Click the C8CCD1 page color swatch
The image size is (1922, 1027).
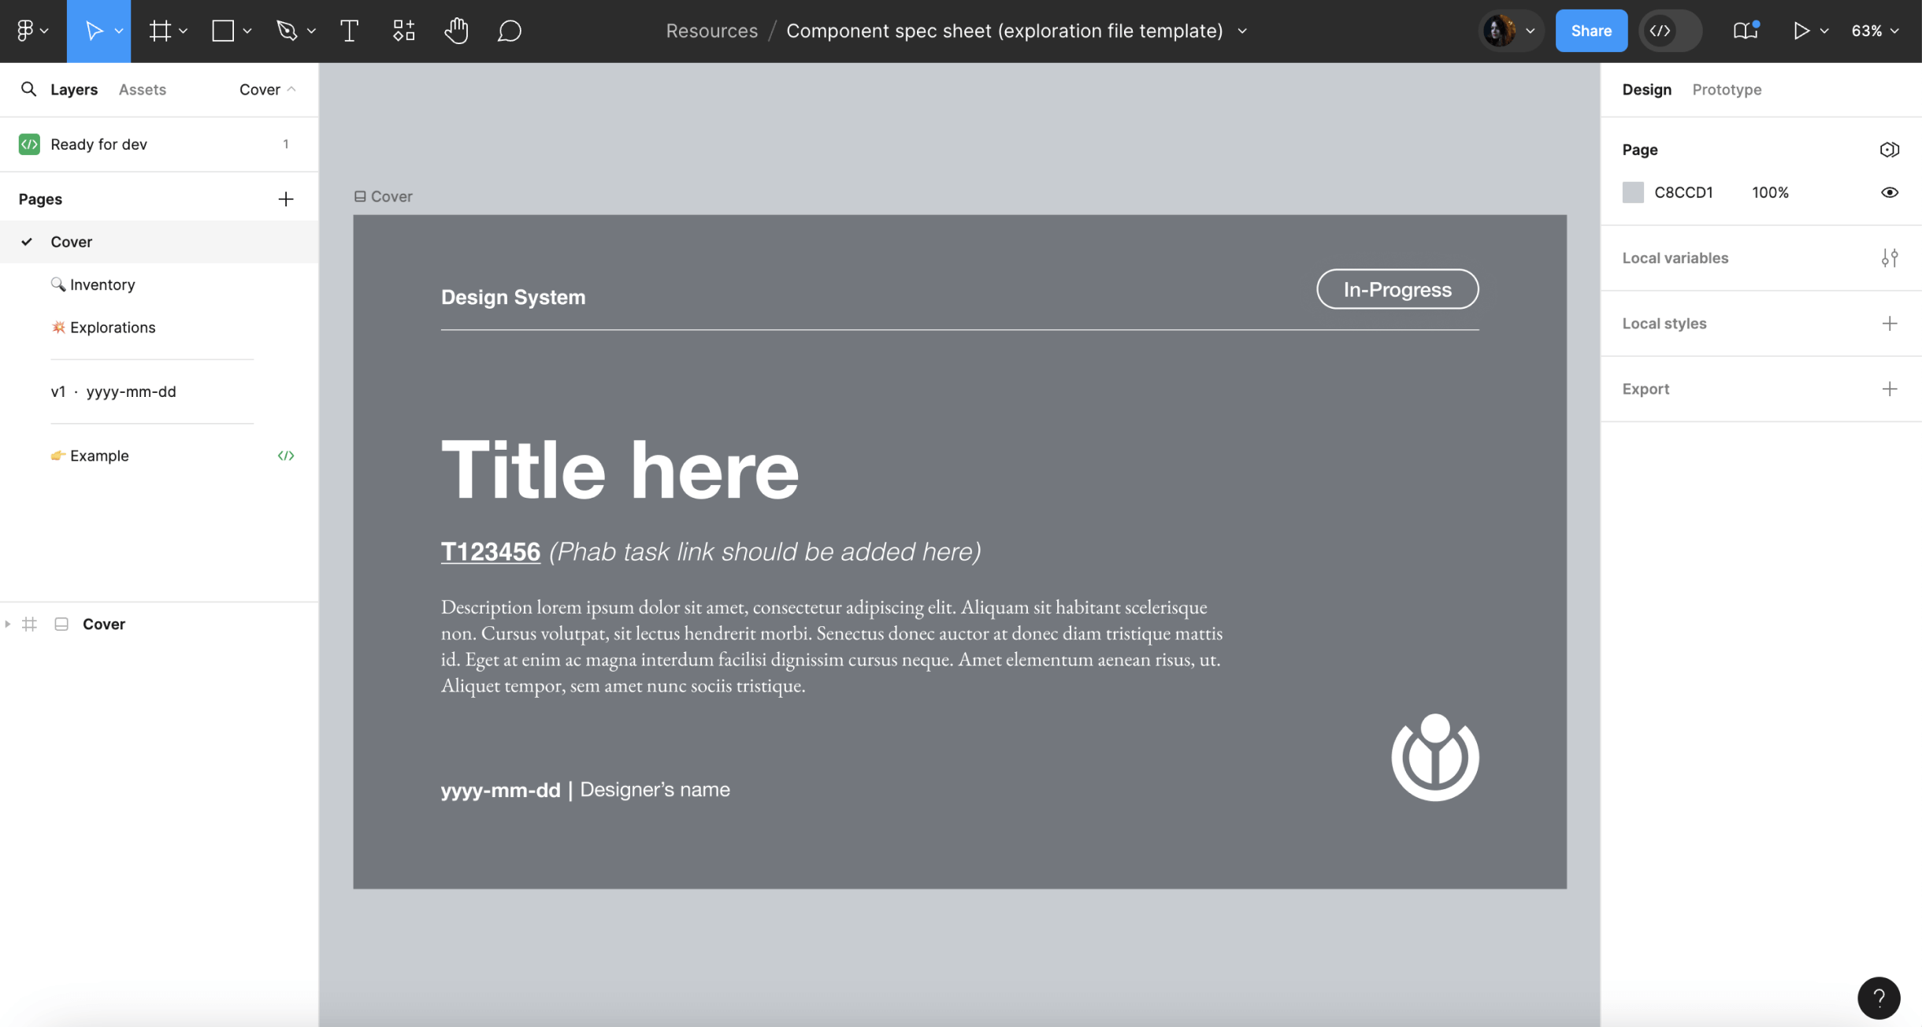(x=1634, y=192)
